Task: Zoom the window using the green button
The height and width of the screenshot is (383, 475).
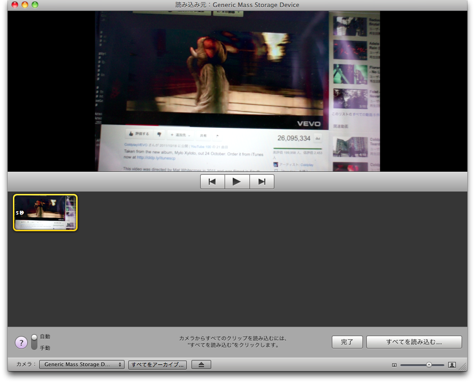Action: 34,5
